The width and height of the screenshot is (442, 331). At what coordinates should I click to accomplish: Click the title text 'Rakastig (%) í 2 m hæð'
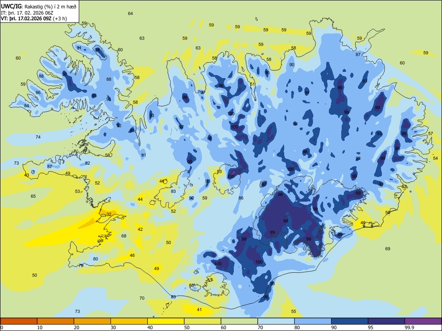50,7
